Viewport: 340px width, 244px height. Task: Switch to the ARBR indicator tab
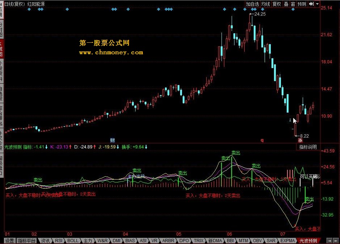[168, 241]
